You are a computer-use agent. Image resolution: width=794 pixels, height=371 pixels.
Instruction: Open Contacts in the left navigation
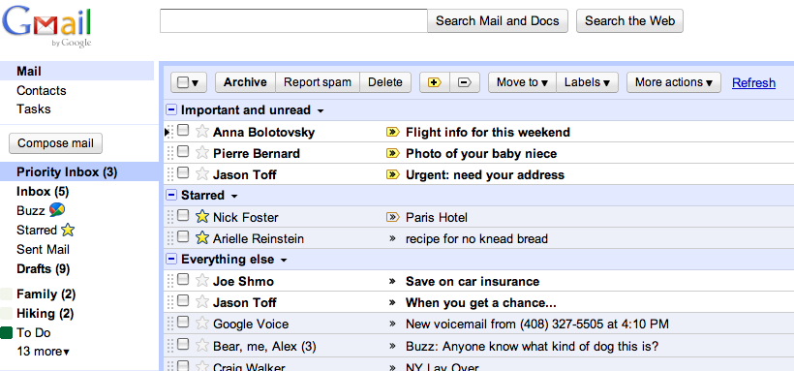[41, 91]
